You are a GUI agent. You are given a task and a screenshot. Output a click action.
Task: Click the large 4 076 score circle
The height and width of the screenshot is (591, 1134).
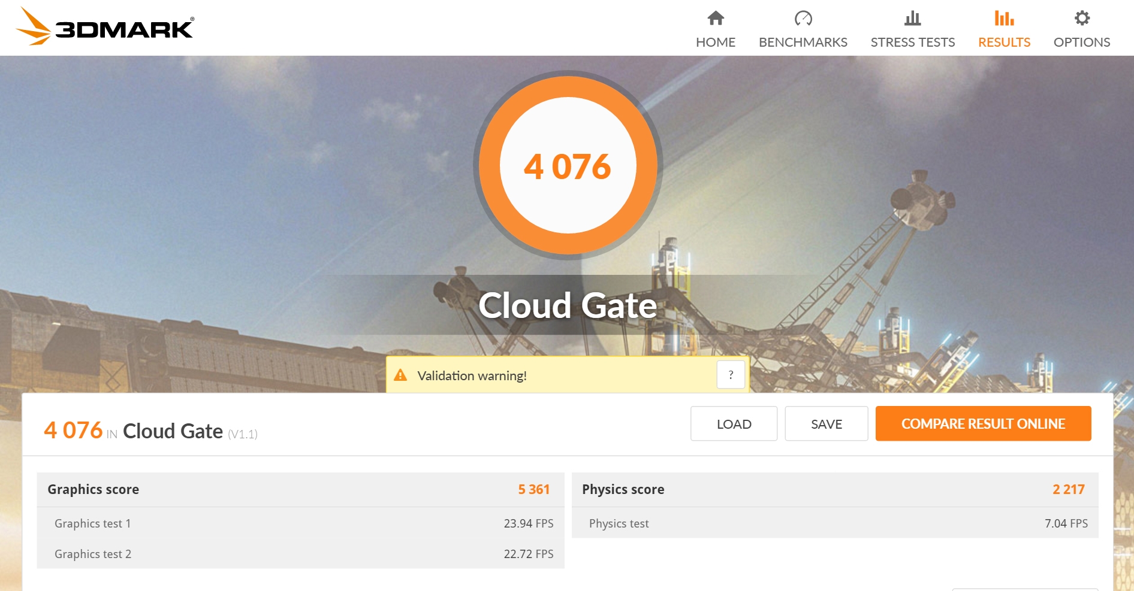click(x=568, y=166)
